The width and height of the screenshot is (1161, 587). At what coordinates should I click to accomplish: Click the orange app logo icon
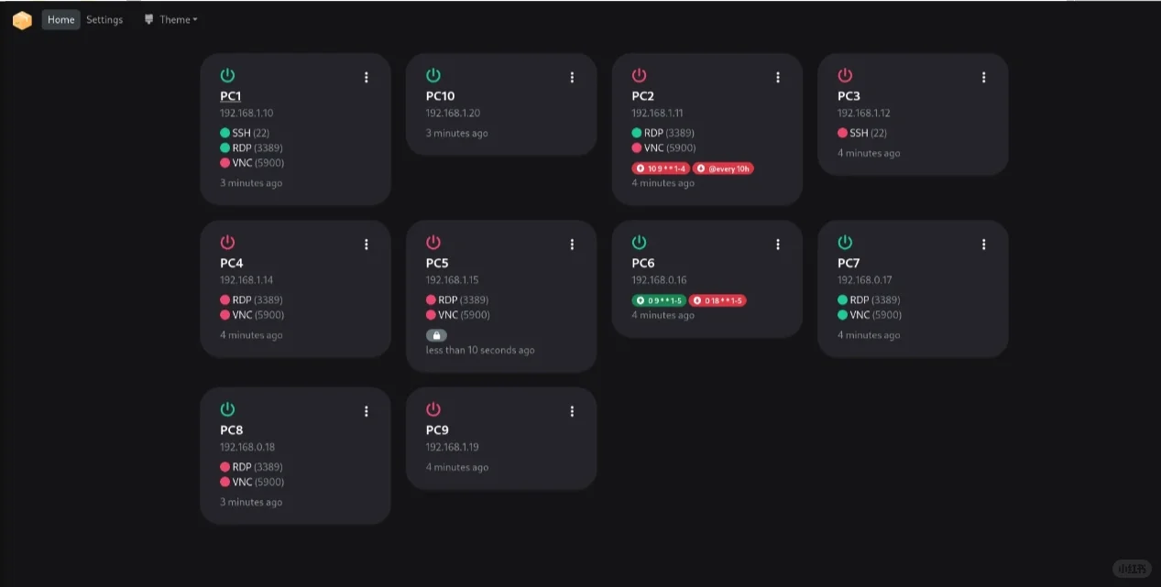22,20
